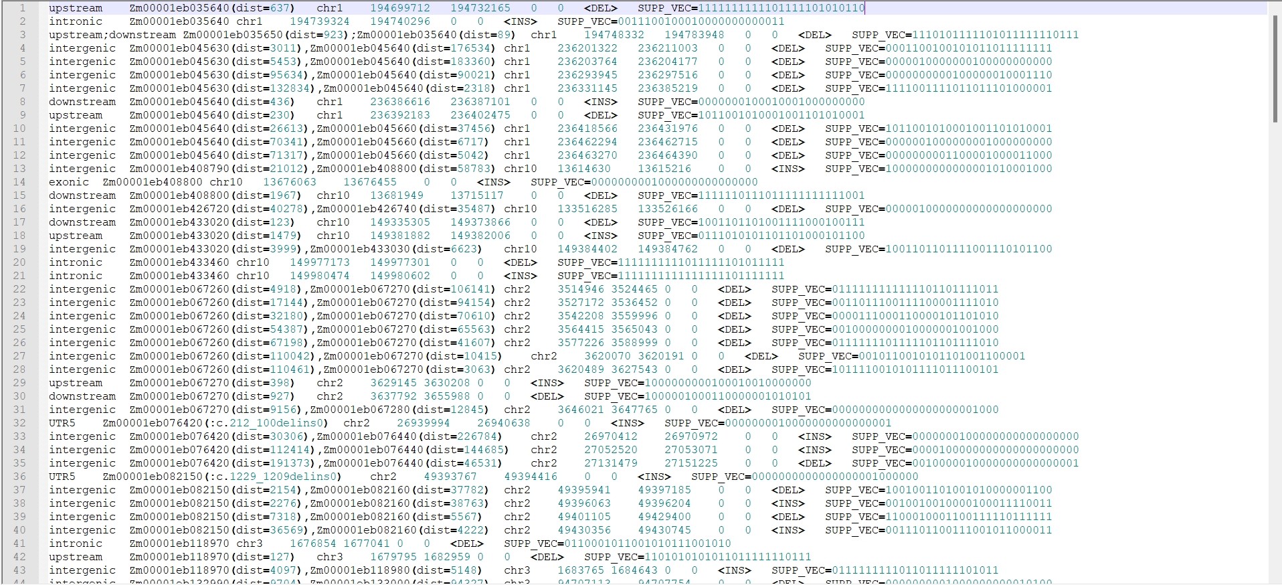The image size is (1282, 585).
Task: Click start coordinate 194739324
Action: pos(320,21)
